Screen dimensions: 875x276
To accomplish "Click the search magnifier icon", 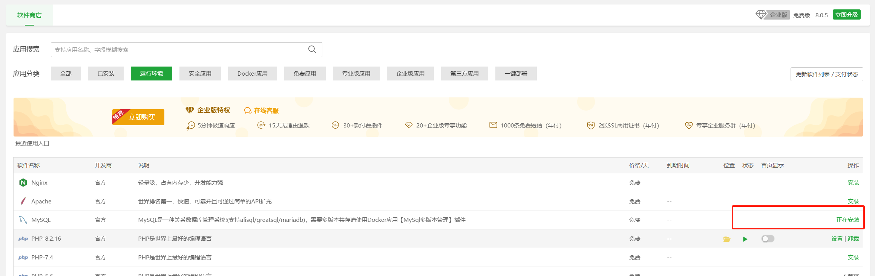I will [312, 49].
